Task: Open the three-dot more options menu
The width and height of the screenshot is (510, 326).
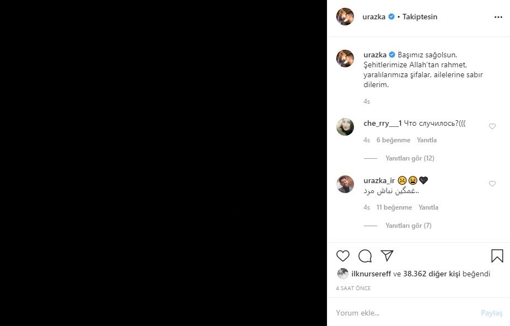Action: click(498, 17)
